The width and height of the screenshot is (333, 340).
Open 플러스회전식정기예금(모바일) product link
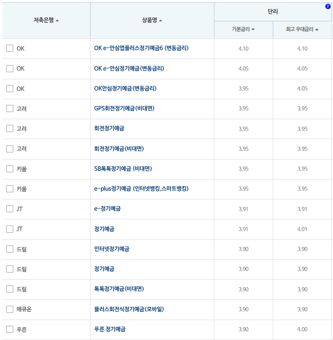129,309
